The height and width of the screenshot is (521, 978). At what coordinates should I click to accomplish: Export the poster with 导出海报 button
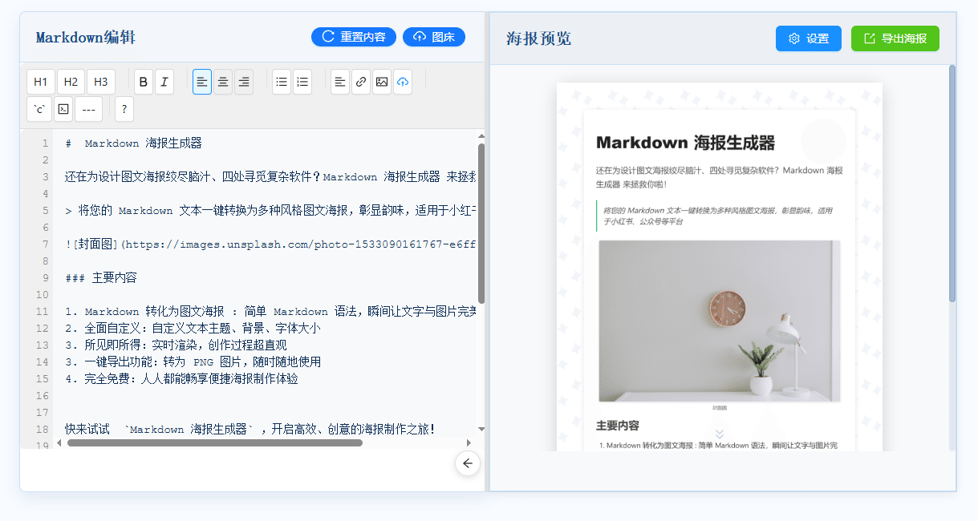(895, 38)
